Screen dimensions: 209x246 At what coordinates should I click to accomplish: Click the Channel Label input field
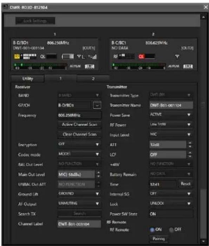79,224
